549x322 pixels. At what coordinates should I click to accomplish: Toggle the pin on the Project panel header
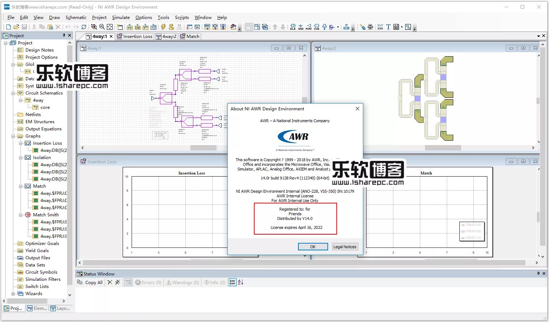[64, 35]
